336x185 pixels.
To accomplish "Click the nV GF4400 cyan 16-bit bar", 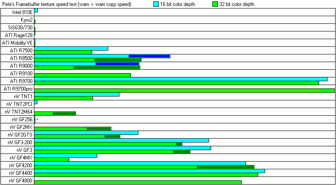I will click(x=150, y=171).
